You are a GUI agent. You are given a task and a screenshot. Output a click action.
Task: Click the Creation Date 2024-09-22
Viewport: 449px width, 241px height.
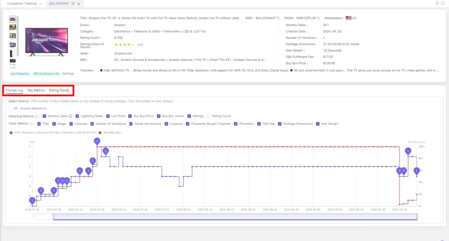point(332,31)
